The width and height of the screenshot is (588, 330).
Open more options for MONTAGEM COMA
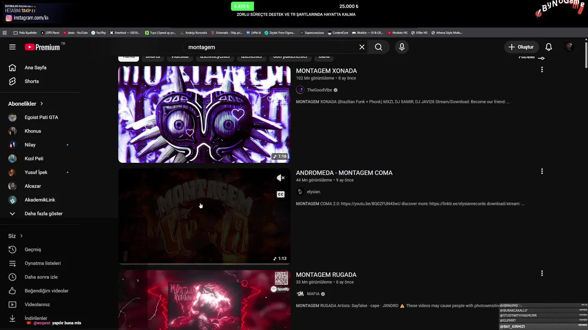tap(542, 171)
